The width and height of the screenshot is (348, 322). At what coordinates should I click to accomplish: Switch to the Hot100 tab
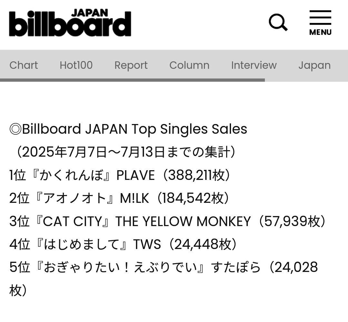pos(76,65)
